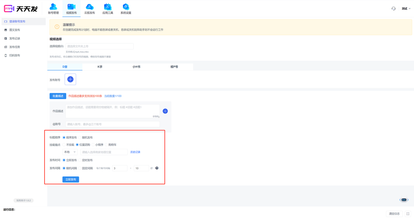Screen dimensions: 414x221
Task: Expand the 本地 location dropdown
Action: click(70, 152)
